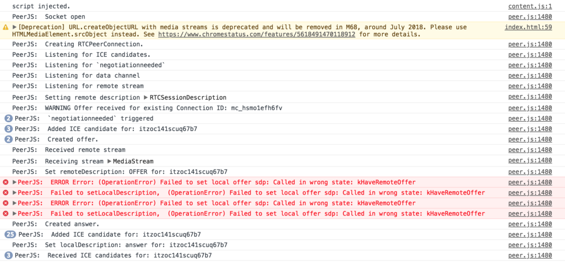
Task: Click the count badge beside Created offer
Action: tap(8, 139)
